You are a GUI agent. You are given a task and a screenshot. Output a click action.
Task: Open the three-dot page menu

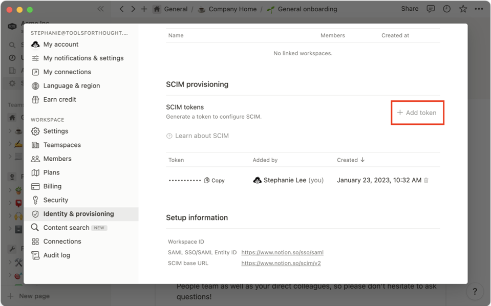479,9
